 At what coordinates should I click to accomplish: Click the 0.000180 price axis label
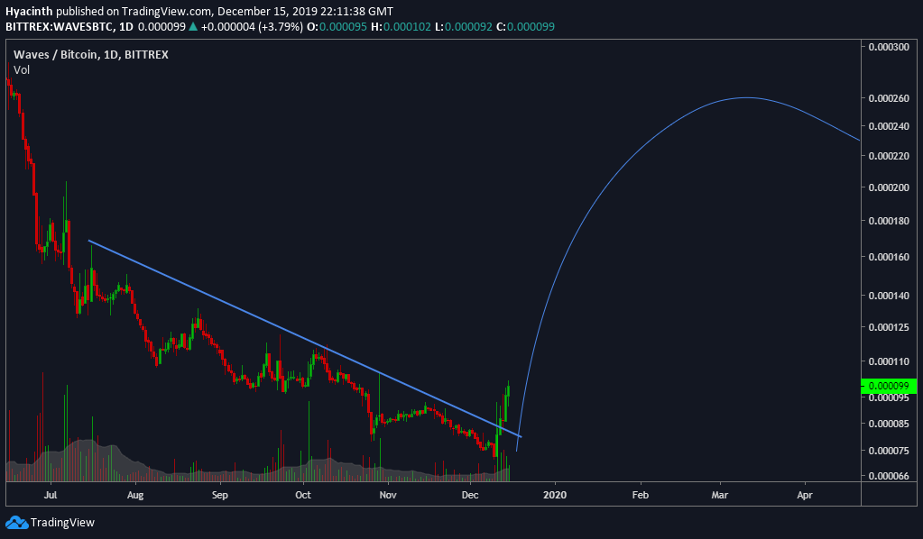[889, 221]
